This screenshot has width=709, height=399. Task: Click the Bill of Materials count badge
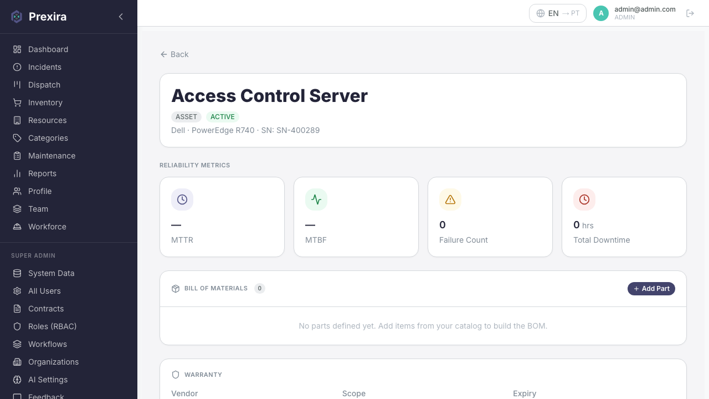[260, 289]
